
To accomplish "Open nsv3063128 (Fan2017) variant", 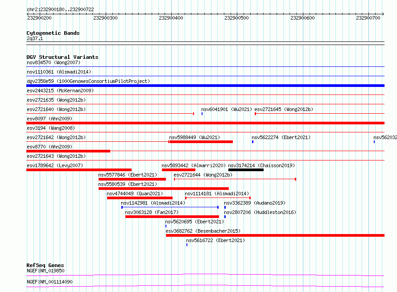I will [x=152, y=212].
